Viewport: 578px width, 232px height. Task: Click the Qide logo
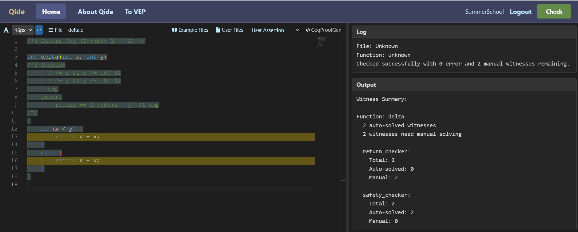pos(17,12)
